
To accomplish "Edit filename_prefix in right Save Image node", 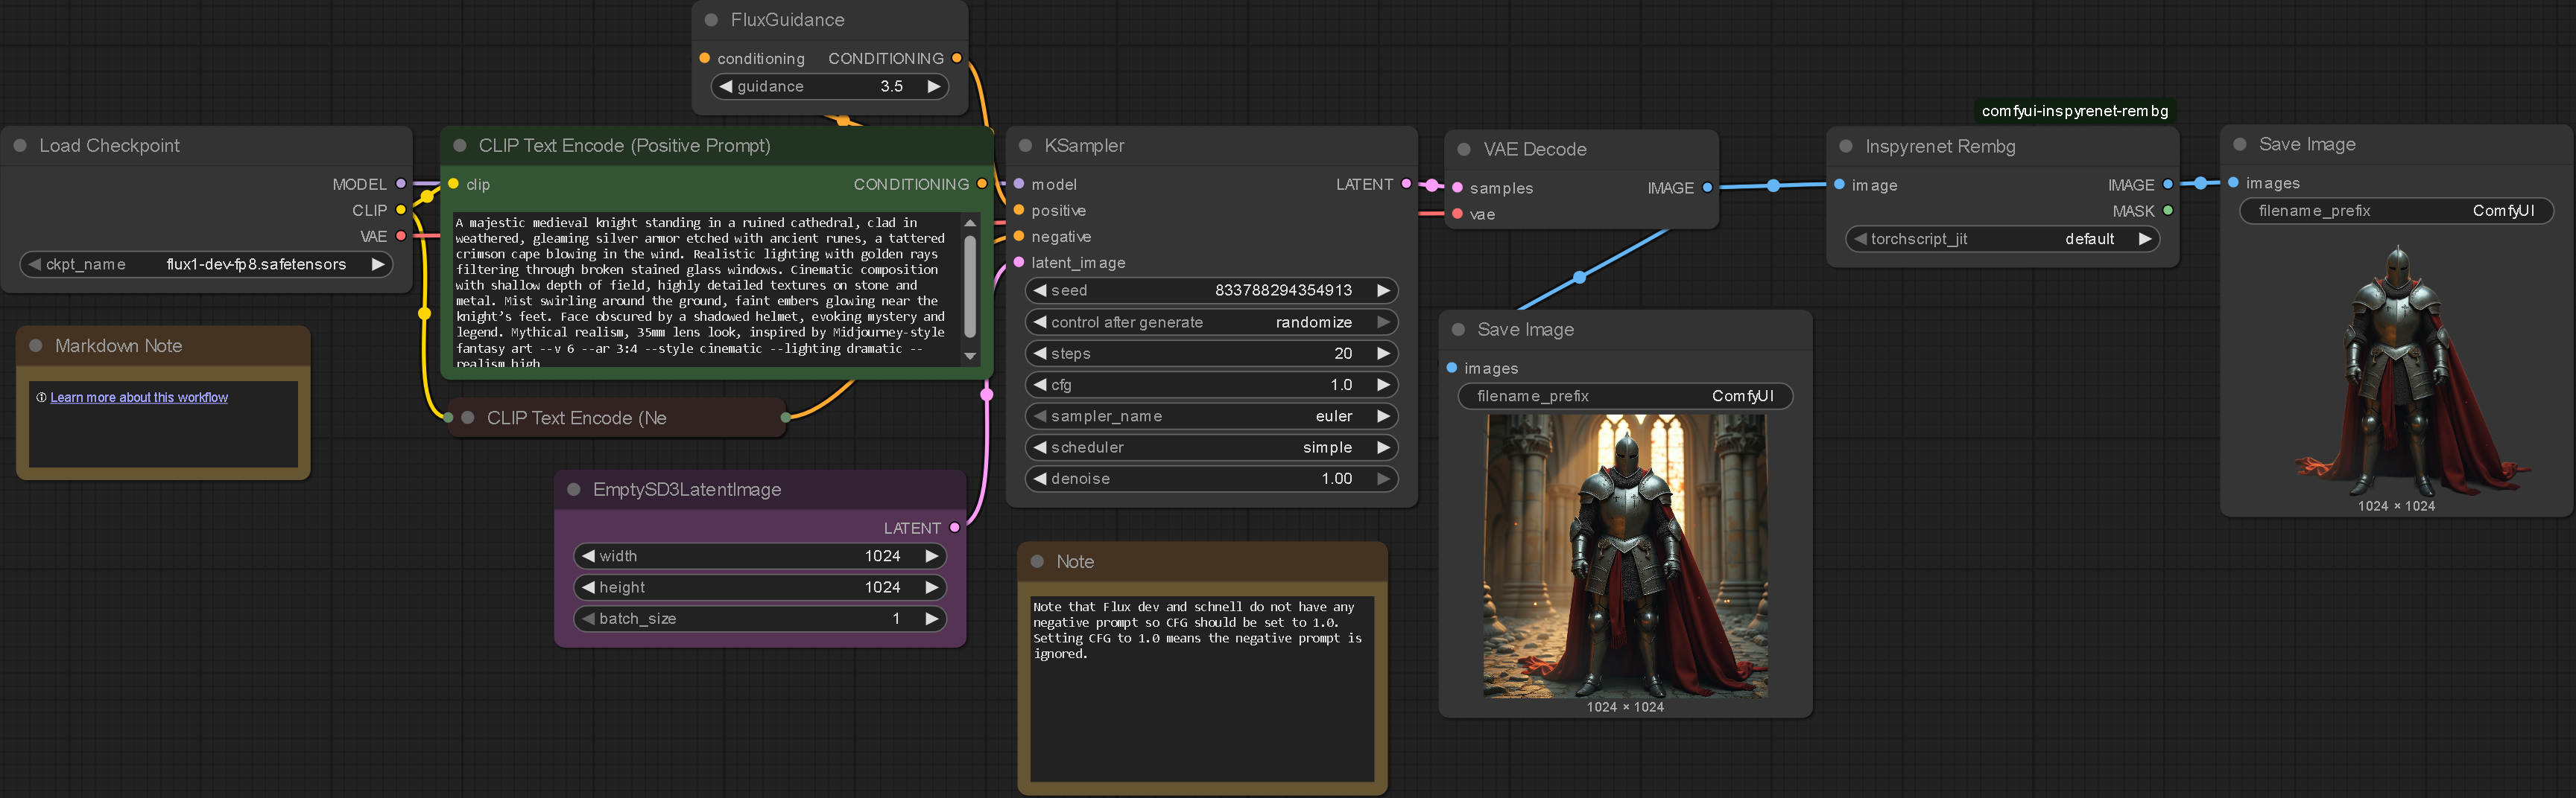I will click(x=2396, y=211).
